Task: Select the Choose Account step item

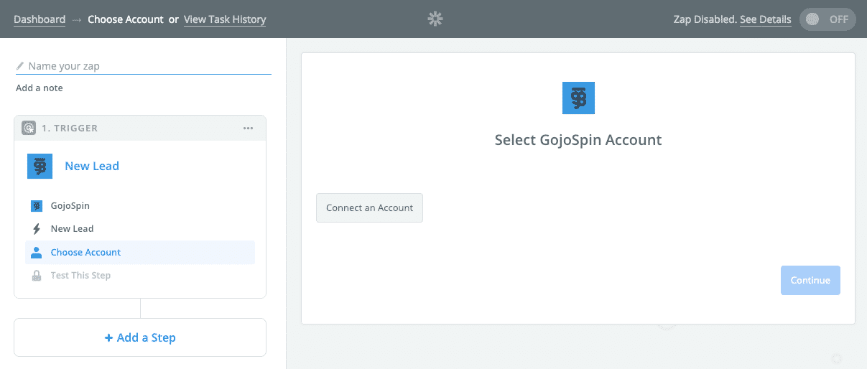Action: [140, 252]
